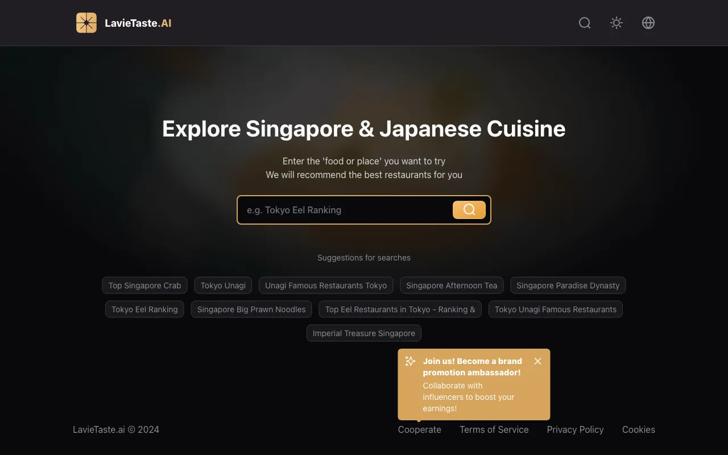
Task: Select Singapore Big Prawn Noodles suggestion
Action: 251,309
